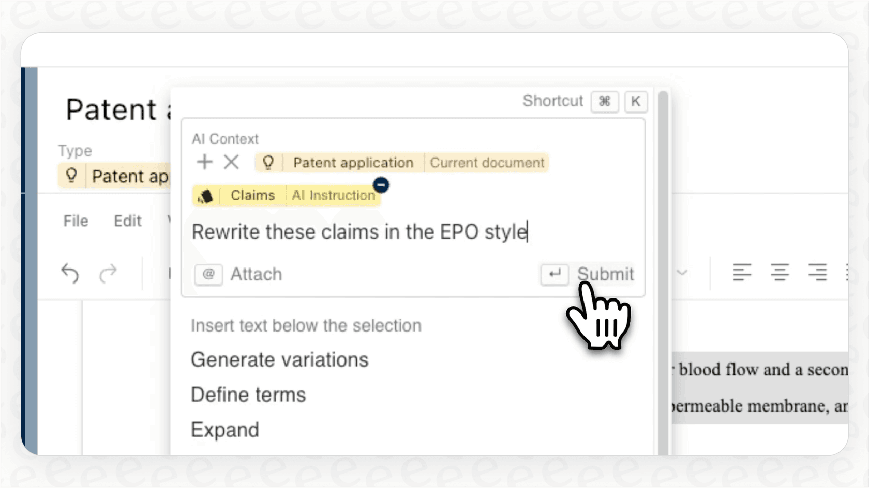This screenshot has width=869, height=488.
Task: Click the X icon to clear AI context
Action: (x=231, y=162)
